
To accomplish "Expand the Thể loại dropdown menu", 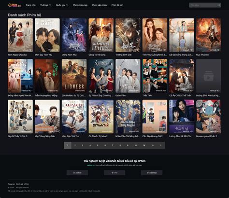I will coord(45,5).
